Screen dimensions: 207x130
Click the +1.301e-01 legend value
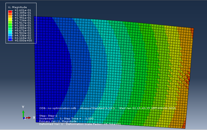tap(23, 25)
